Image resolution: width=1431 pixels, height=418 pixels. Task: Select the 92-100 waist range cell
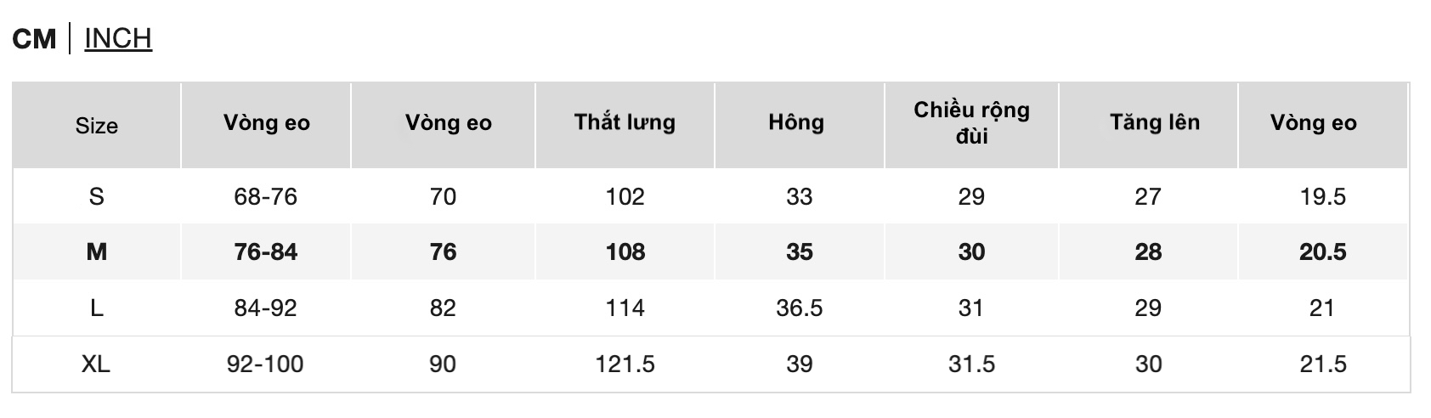click(x=266, y=364)
